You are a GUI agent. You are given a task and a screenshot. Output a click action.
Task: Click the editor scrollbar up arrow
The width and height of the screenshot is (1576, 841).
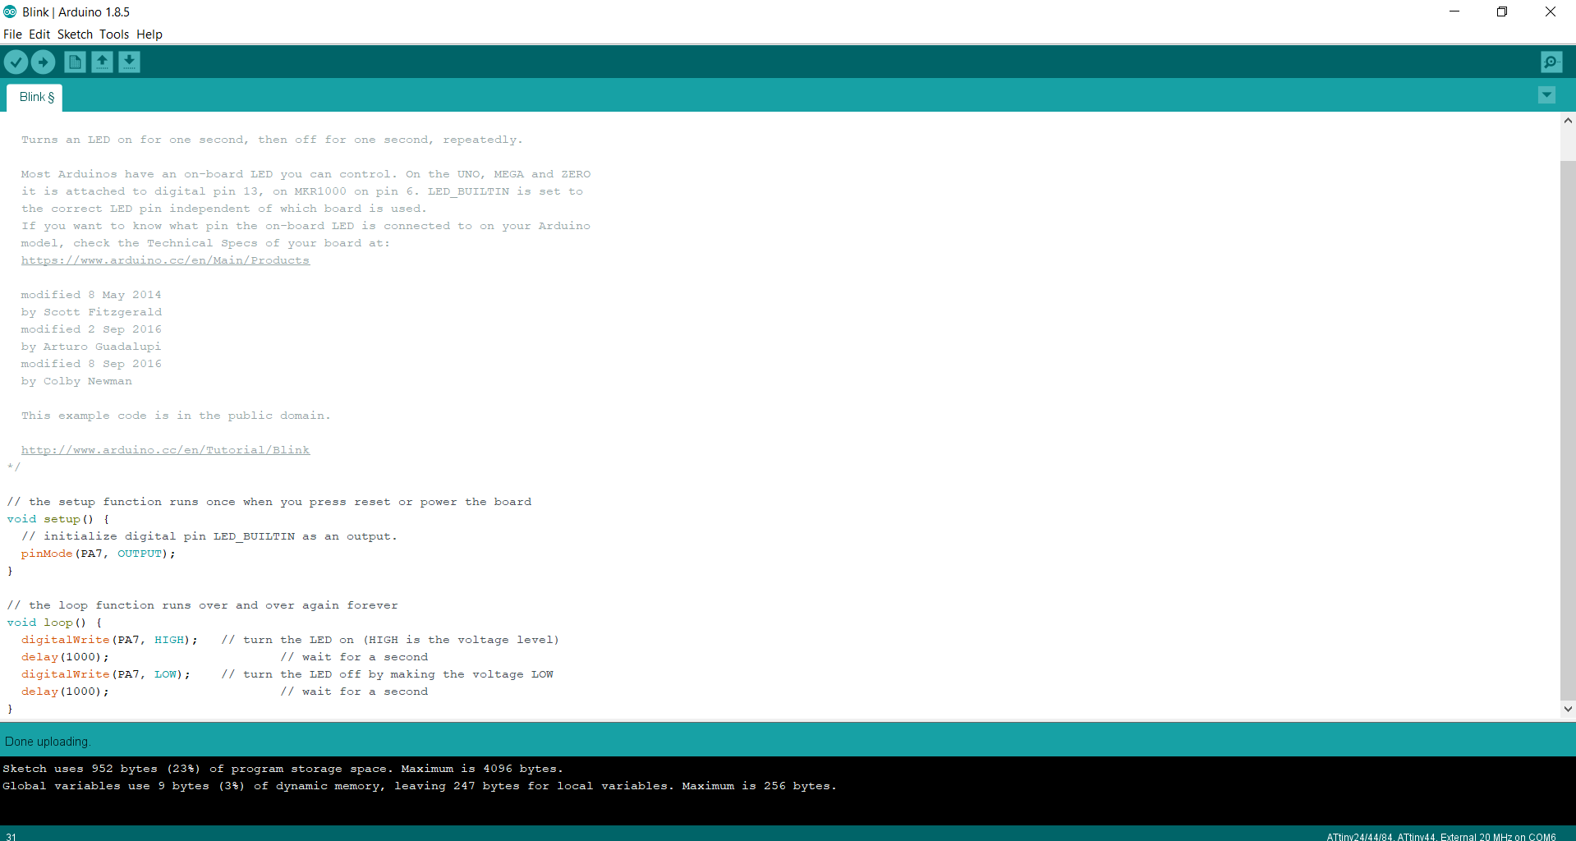coord(1568,121)
